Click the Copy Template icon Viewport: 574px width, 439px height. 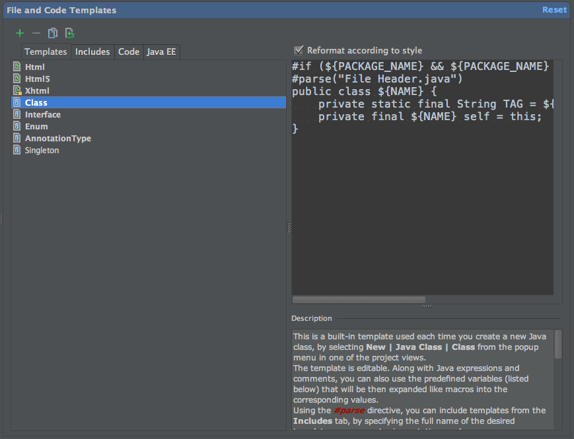[53, 33]
